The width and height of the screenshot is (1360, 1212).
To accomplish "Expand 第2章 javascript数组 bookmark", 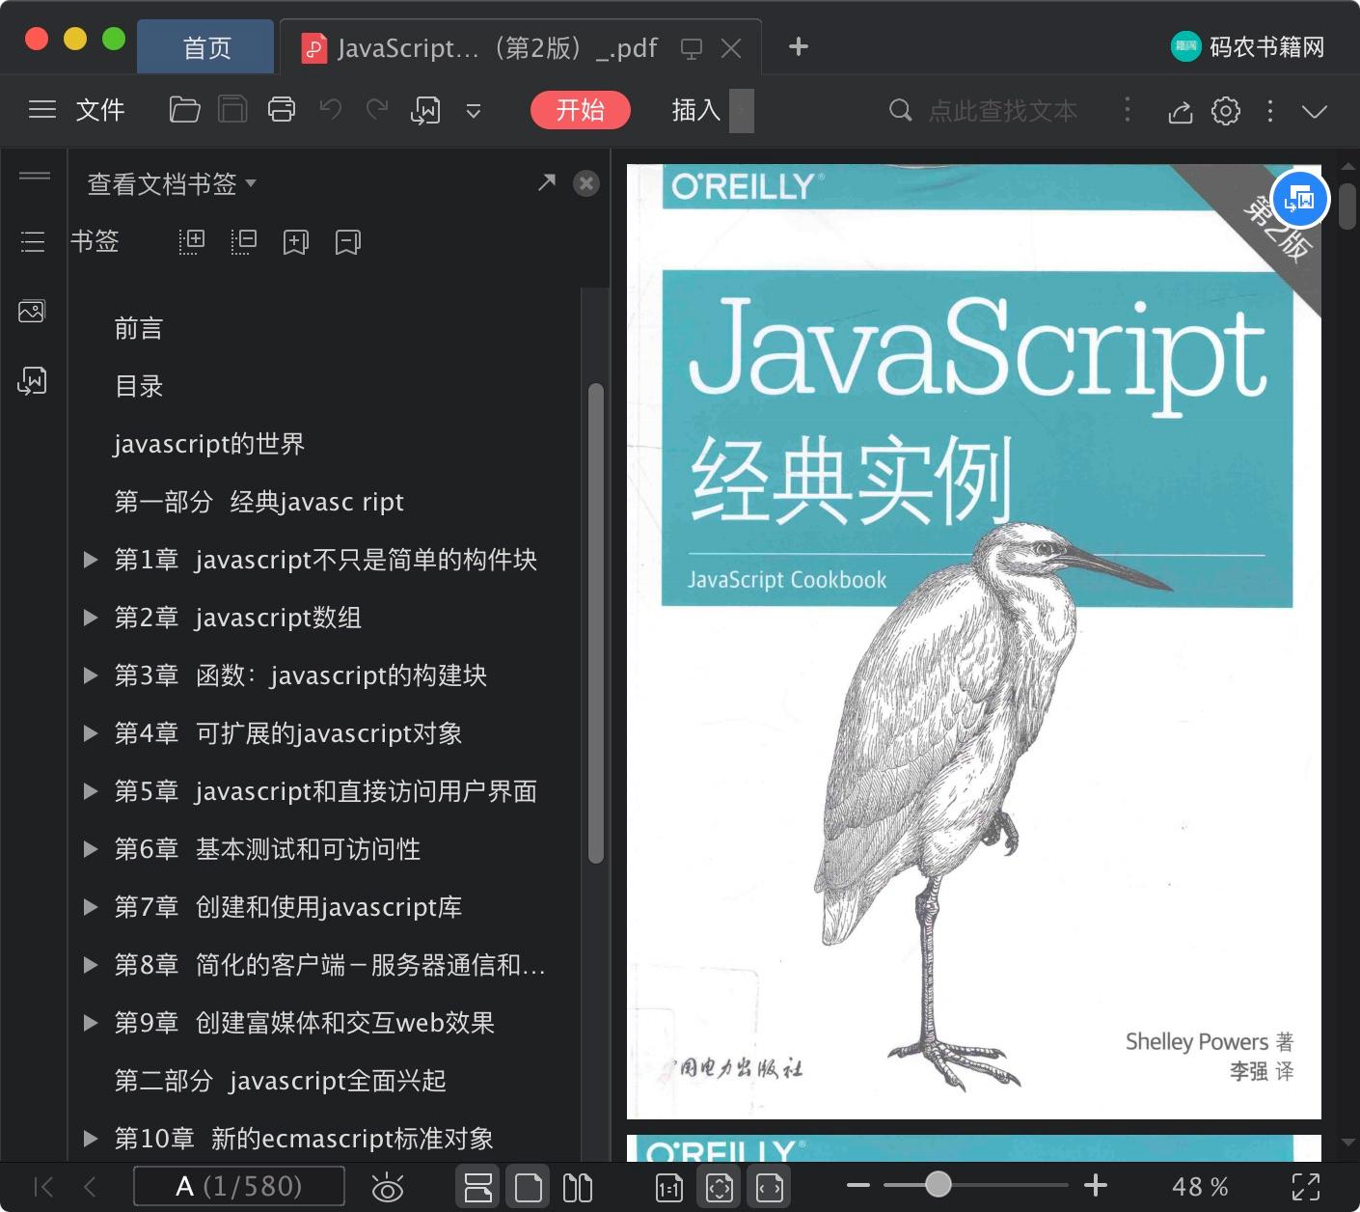I will tap(91, 617).
